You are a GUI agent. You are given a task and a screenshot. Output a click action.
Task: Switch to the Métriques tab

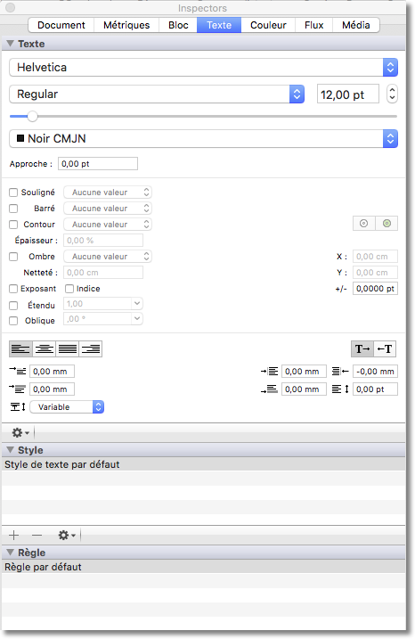click(x=126, y=25)
